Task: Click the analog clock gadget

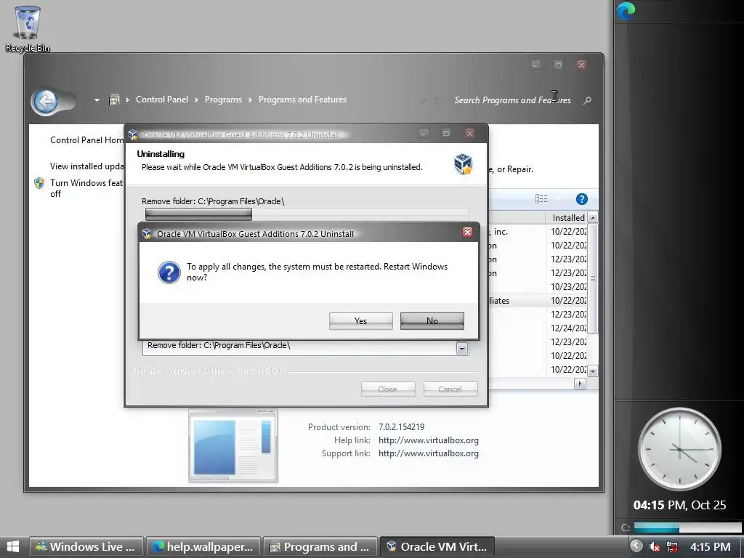Action: (x=679, y=449)
